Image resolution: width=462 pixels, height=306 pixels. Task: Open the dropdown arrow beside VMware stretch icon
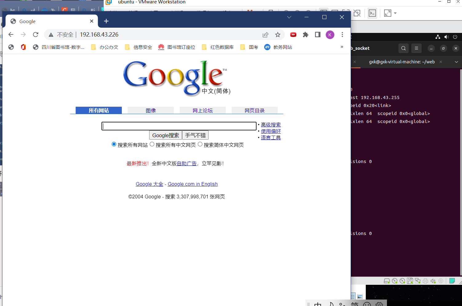pos(395,13)
